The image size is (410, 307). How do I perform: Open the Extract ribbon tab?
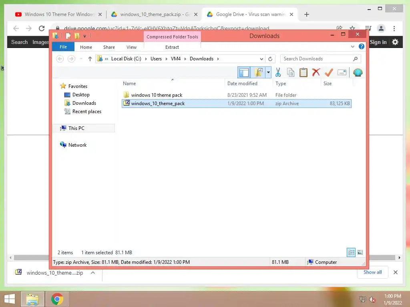(x=172, y=47)
